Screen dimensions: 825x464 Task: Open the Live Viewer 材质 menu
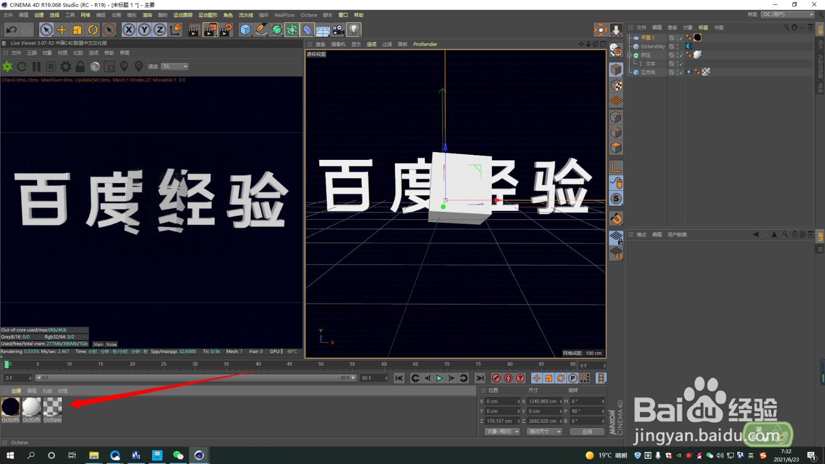[x=62, y=53]
